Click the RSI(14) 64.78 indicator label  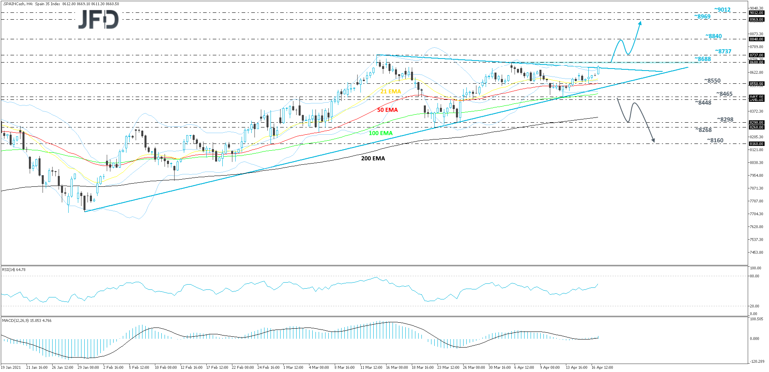[x=14, y=270]
